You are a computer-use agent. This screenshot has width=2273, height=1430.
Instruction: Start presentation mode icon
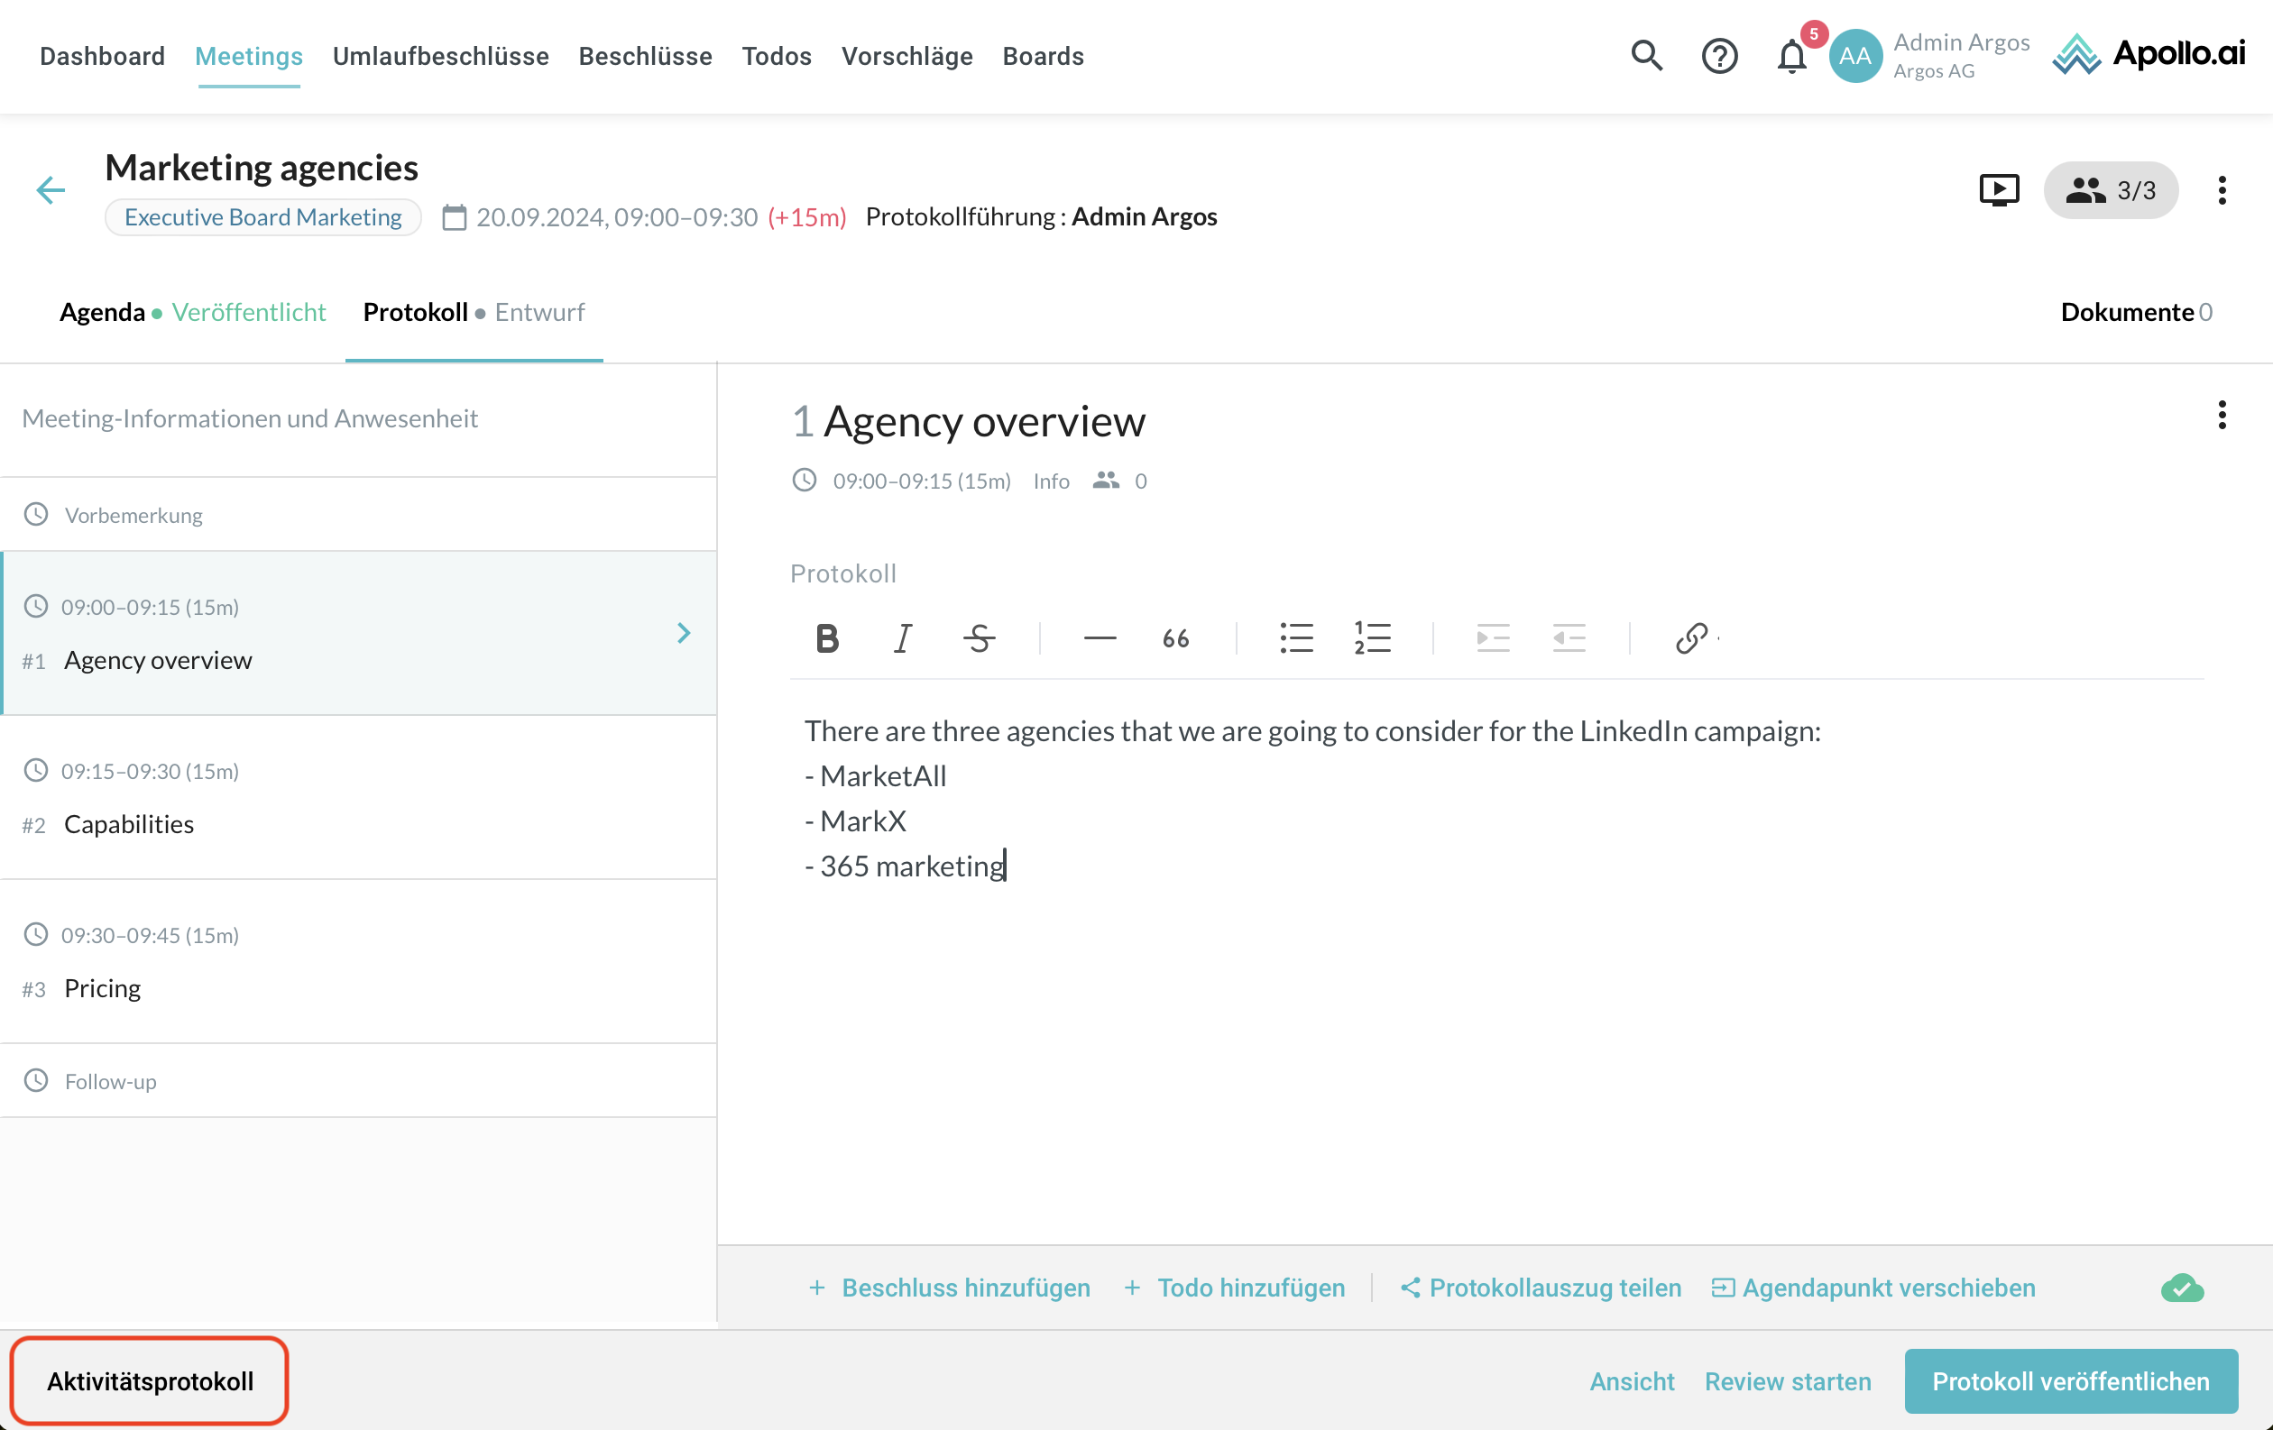pyautogui.click(x=1998, y=190)
